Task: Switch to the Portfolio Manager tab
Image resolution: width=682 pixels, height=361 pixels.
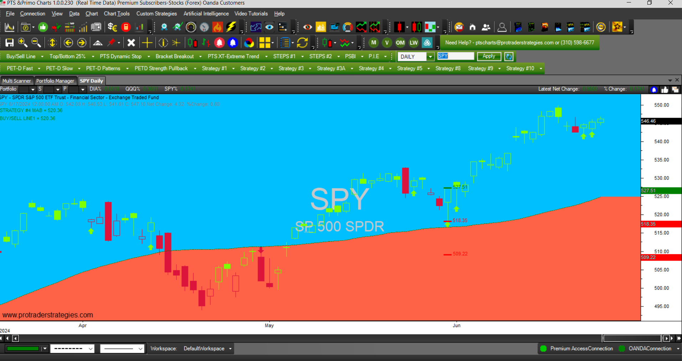Action: coord(55,81)
